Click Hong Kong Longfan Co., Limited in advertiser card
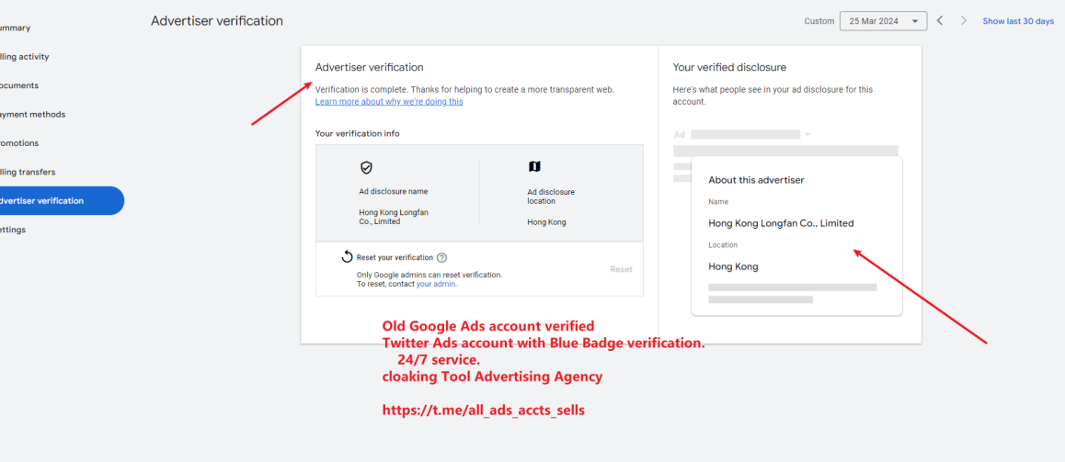This screenshot has height=462, width=1065. 781,223
